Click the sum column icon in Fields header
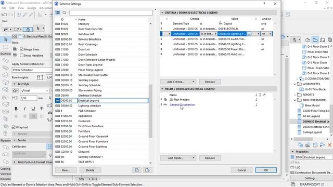333x187 pixels. coord(260,95)
